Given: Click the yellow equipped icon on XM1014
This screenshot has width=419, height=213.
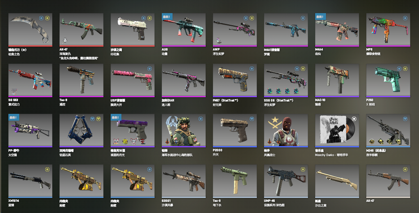Looking at the screenshot, I should click(x=47, y=169).
